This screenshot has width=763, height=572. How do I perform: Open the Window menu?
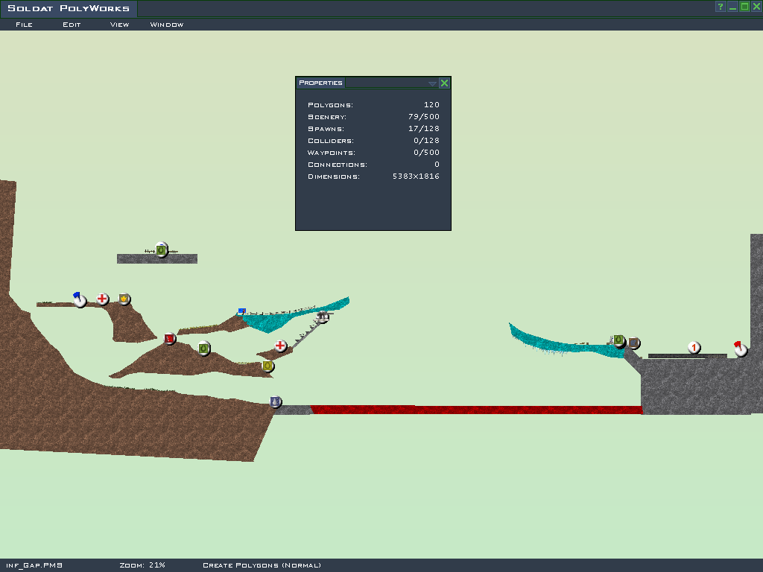tap(167, 25)
